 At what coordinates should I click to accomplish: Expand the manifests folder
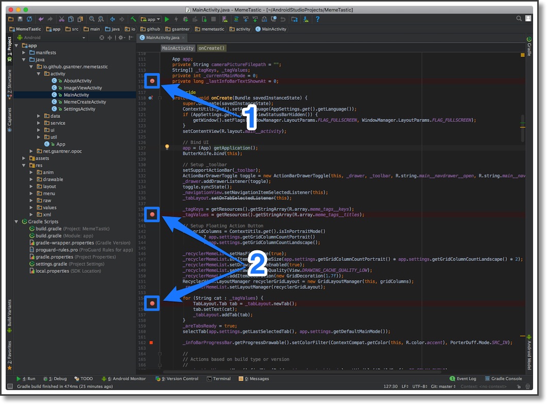pyautogui.click(x=24, y=52)
